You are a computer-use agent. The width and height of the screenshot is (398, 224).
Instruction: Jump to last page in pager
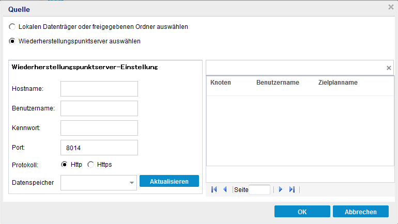pos(292,189)
